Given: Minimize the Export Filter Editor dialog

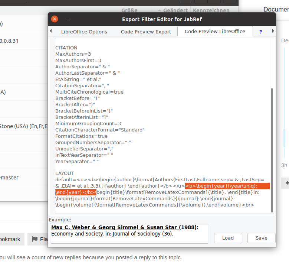Looking at the screenshot, I should pyautogui.click(x=67, y=20).
